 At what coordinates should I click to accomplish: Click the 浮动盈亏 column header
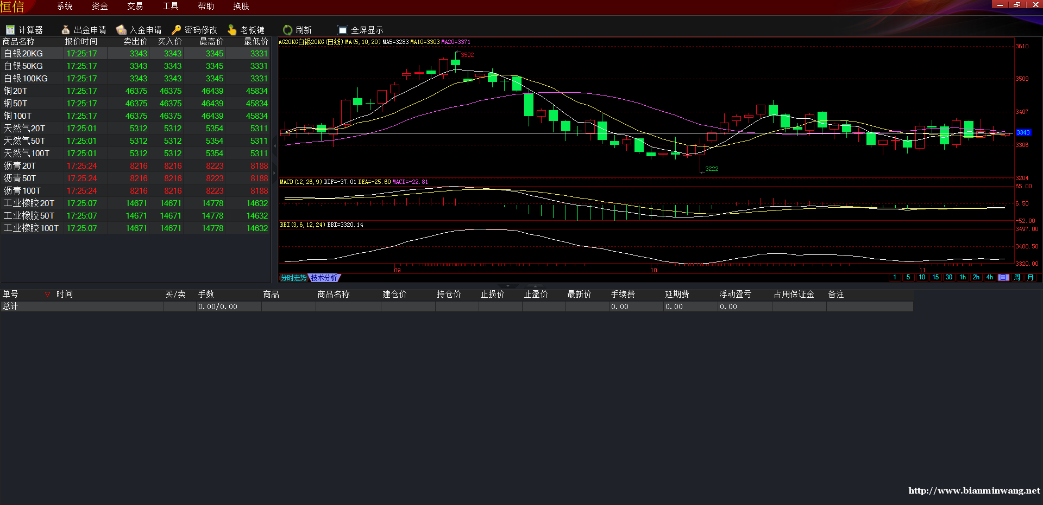(x=736, y=294)
